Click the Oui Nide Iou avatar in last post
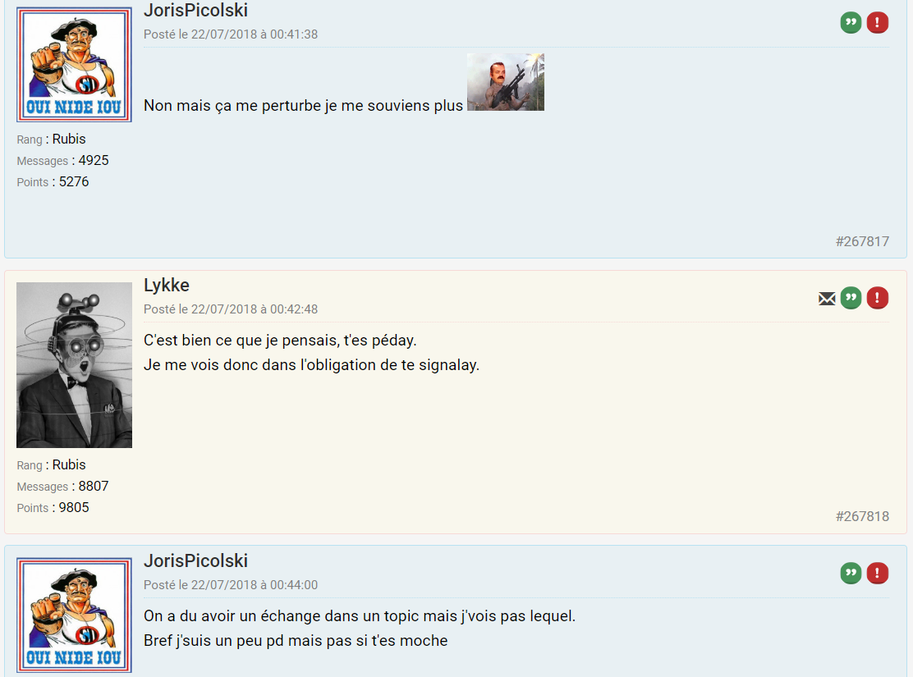Image resolution: width=913 pixels, height=677 pixels. coord(74,615)
